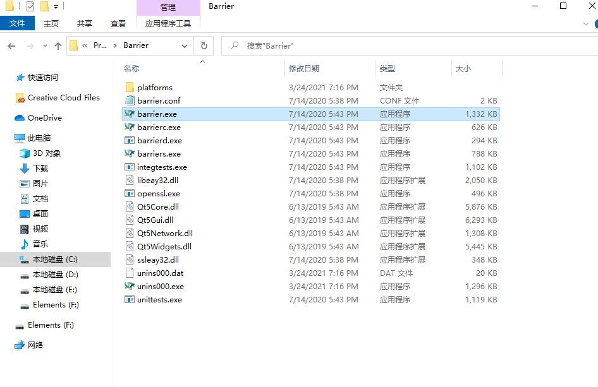The image size is (598, 387).
Task: Click the unittests.exe file icon
Action: pos(130,300)
